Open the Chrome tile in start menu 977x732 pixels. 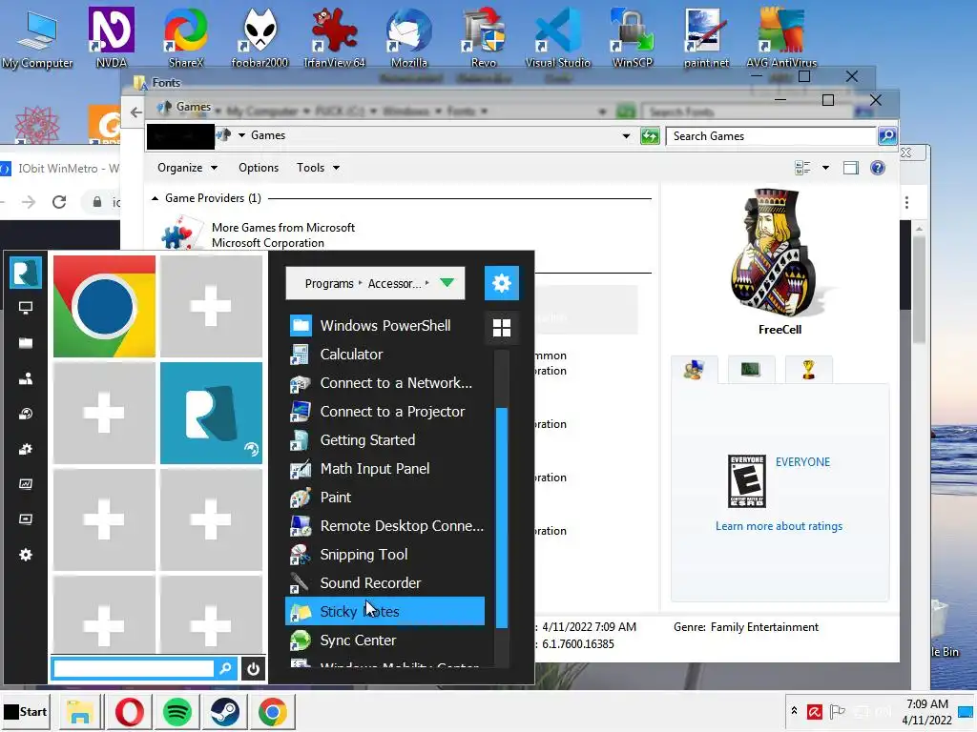(x=104, y=306)
